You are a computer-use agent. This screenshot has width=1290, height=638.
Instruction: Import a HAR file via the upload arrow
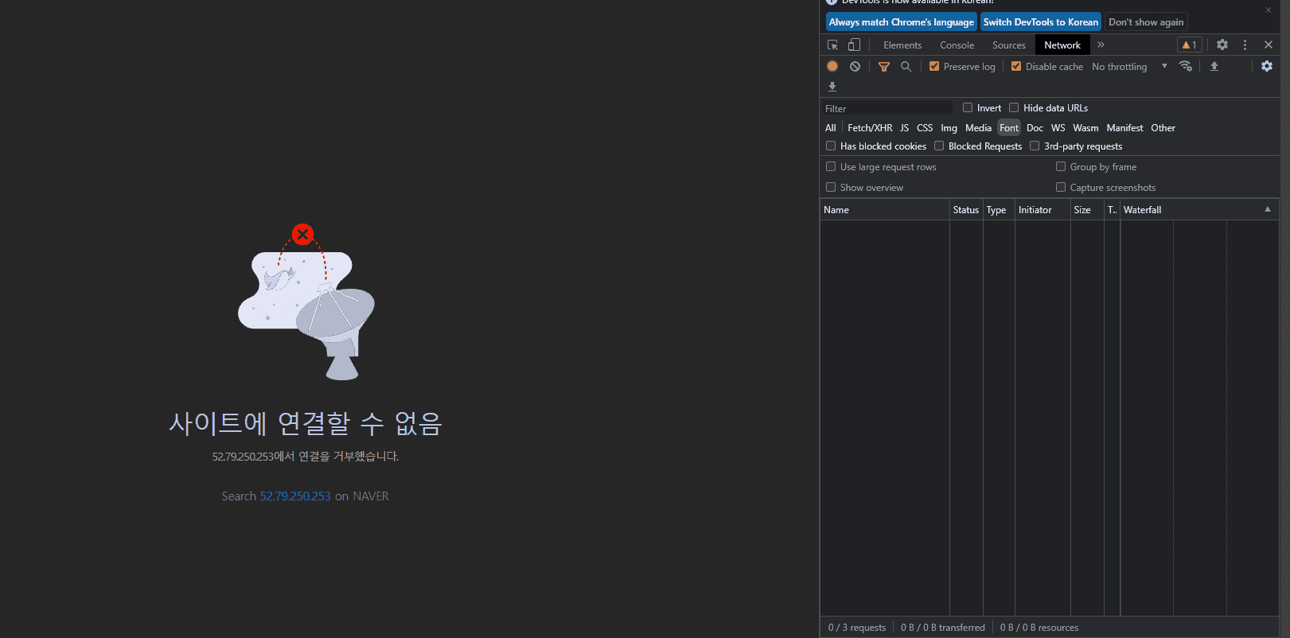tap(1214, 67)
